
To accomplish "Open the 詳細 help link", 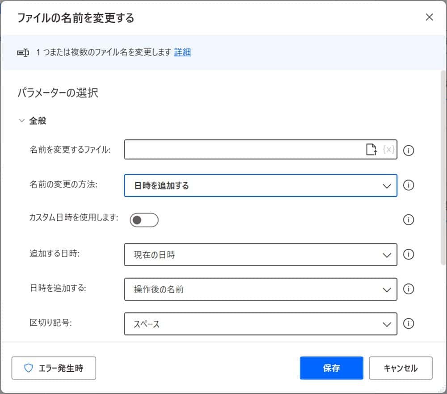I will coord(182,52).
